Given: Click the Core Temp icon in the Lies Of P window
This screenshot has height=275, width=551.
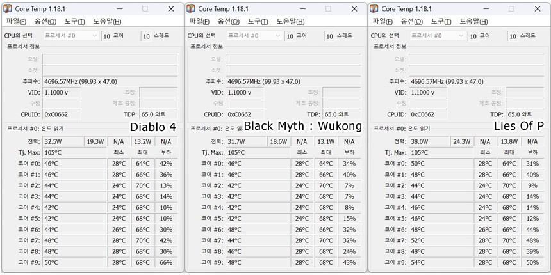Looking at the screenshot, I should click(374, 9).
